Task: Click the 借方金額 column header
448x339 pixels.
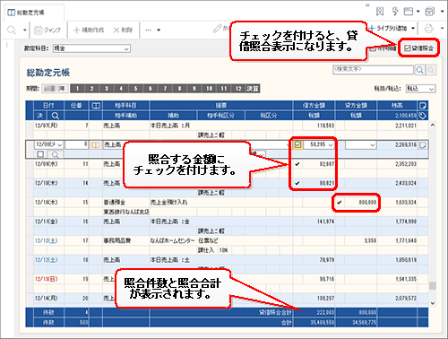Action: (314, 105)
